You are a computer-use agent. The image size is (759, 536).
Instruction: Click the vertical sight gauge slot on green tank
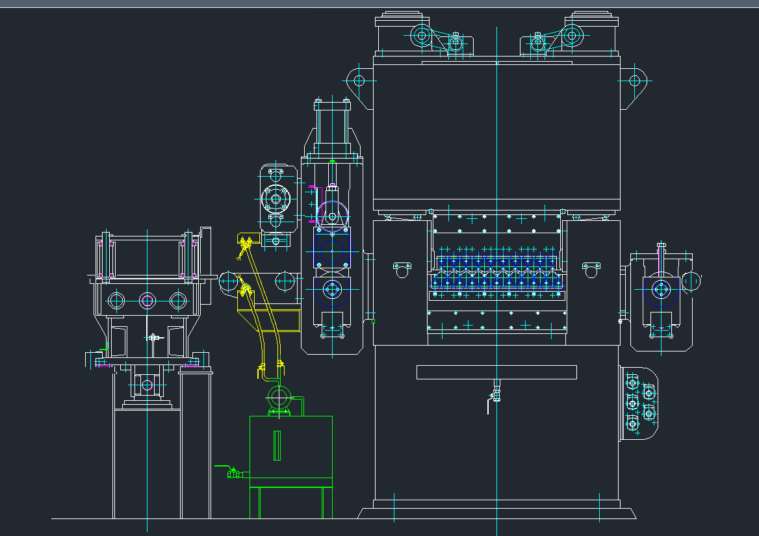click(277, 445)
